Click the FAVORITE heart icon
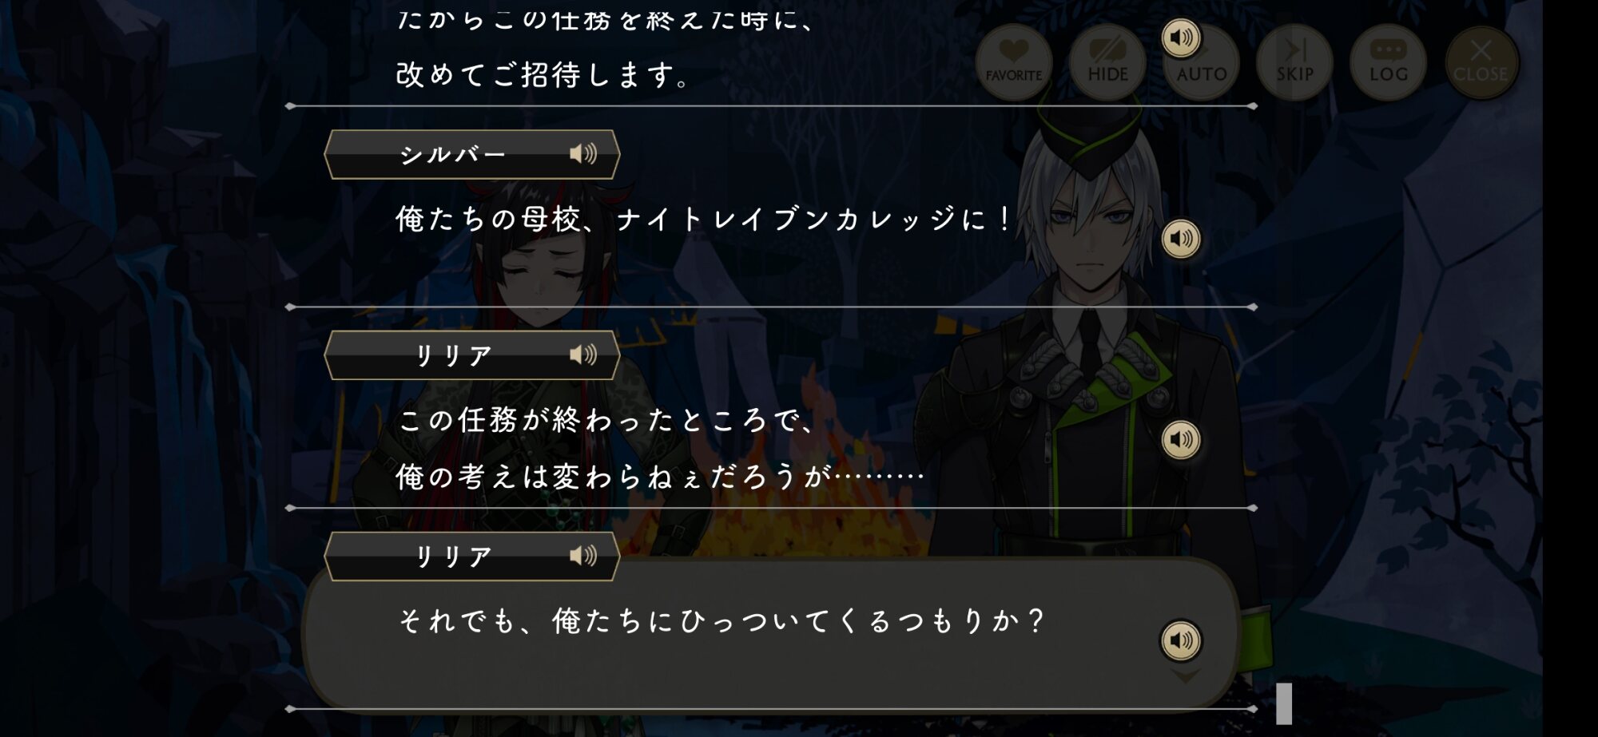 [1013, 62]
